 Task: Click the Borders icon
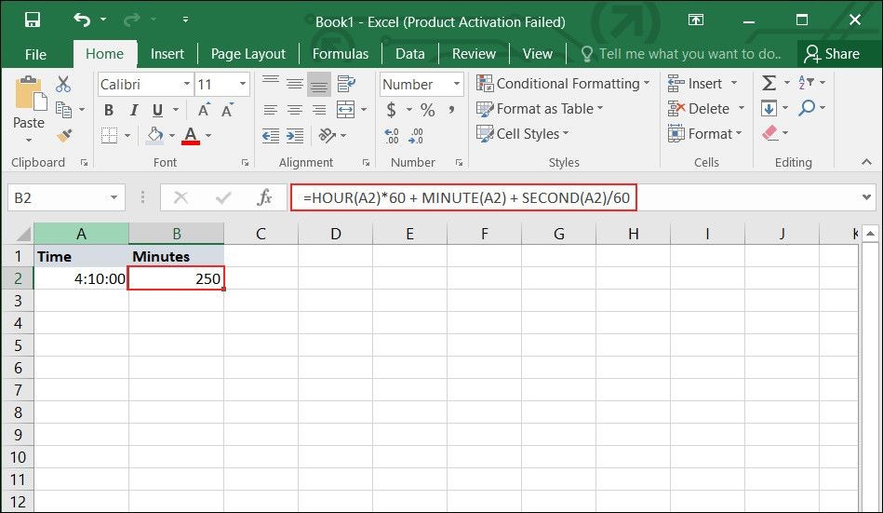pyautogui.click(x=109, y=135)
